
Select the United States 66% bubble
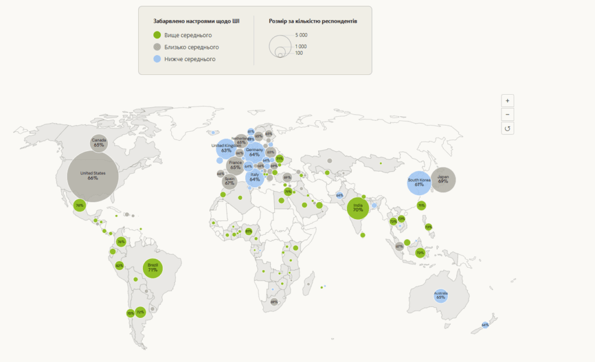click(x=93, y=175)
